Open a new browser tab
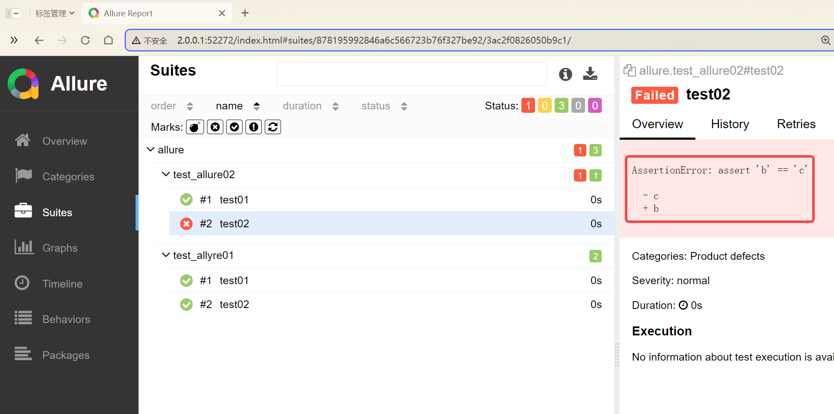834x414 pixels. click(245, 13)
